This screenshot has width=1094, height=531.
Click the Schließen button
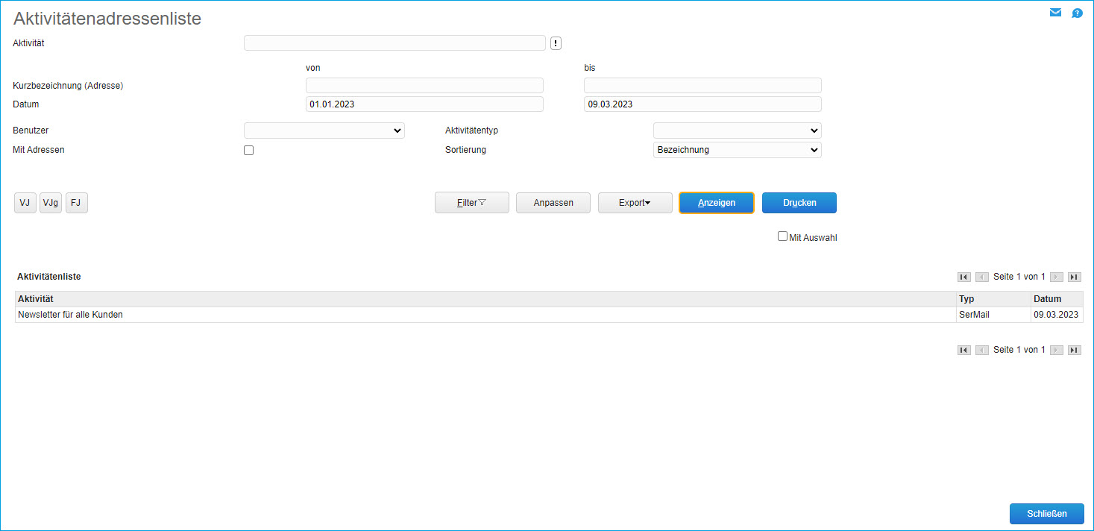[x=1046, y=514]
